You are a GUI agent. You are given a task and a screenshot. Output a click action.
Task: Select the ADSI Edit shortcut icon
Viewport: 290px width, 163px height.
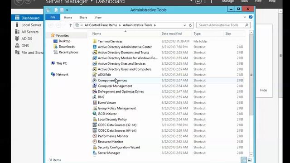[95, 75]
